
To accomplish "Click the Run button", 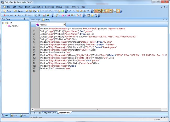I will (x=18, y=15).
